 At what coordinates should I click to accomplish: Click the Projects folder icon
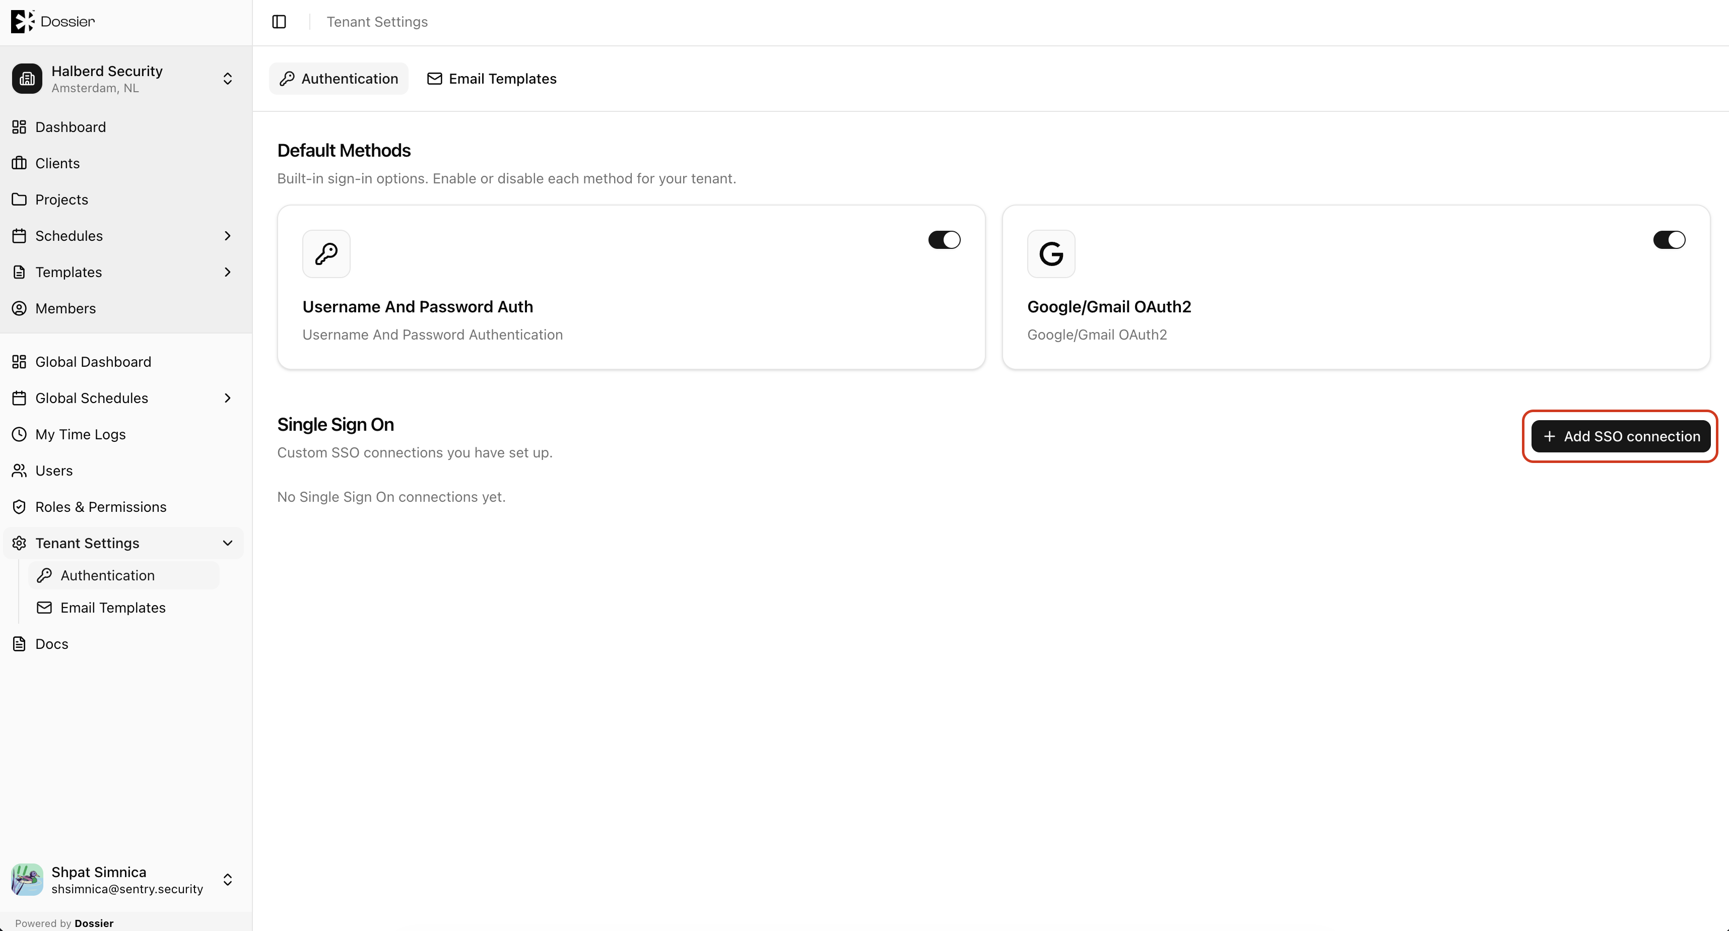tap(20, 199)
